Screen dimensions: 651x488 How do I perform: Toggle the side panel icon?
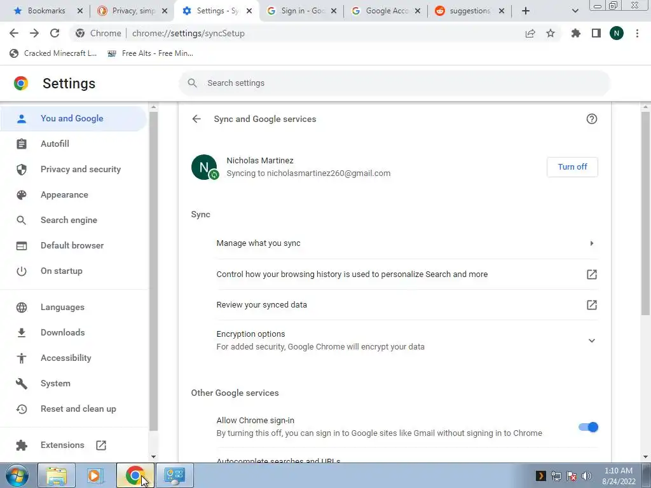click(x=596, y=33)
